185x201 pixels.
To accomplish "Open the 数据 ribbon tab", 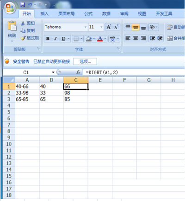I will pos(106,14).
